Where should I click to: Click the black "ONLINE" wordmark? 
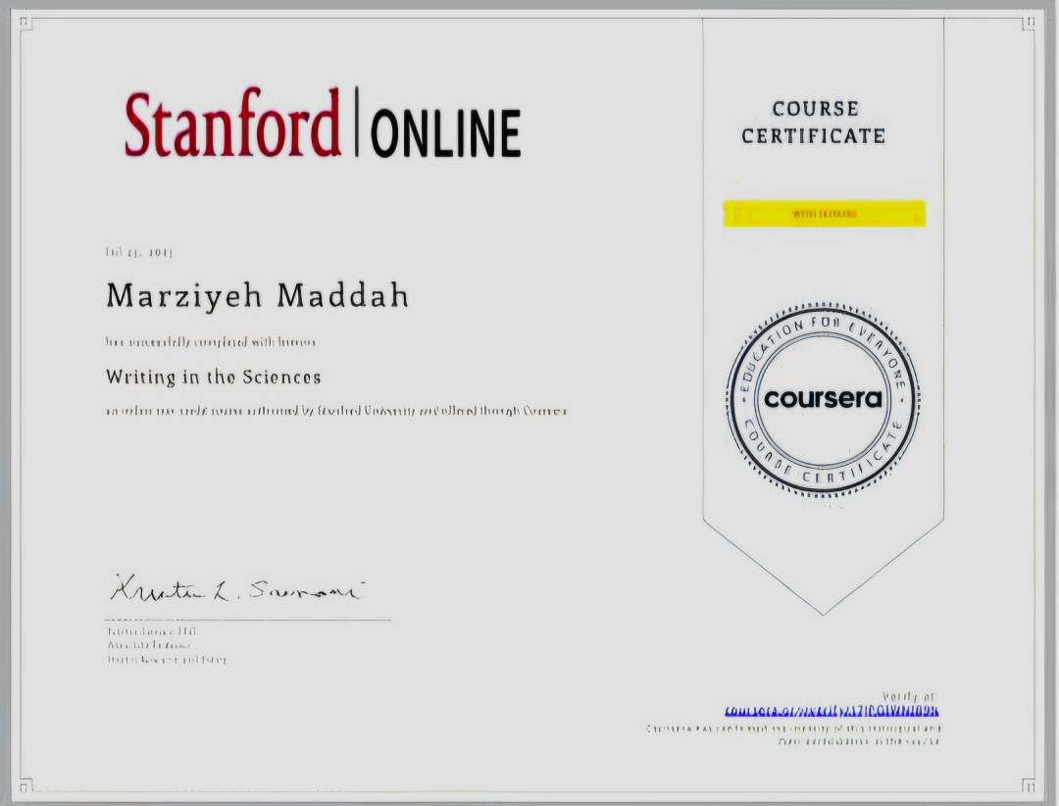point(446,133)
